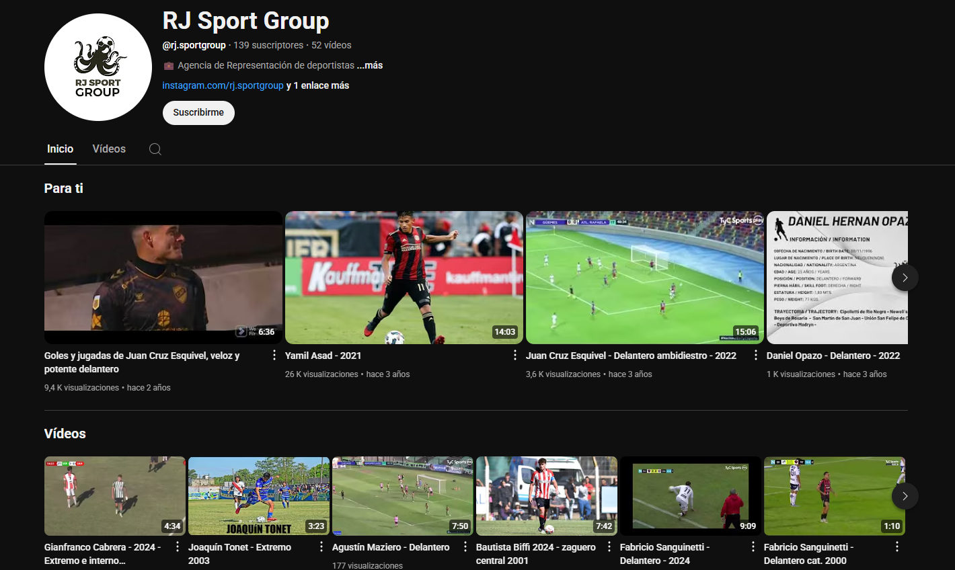Play the 7:42 Bautista Biffi thumbnail
Screen dimensions: 955x570
[x=547, y=496]
